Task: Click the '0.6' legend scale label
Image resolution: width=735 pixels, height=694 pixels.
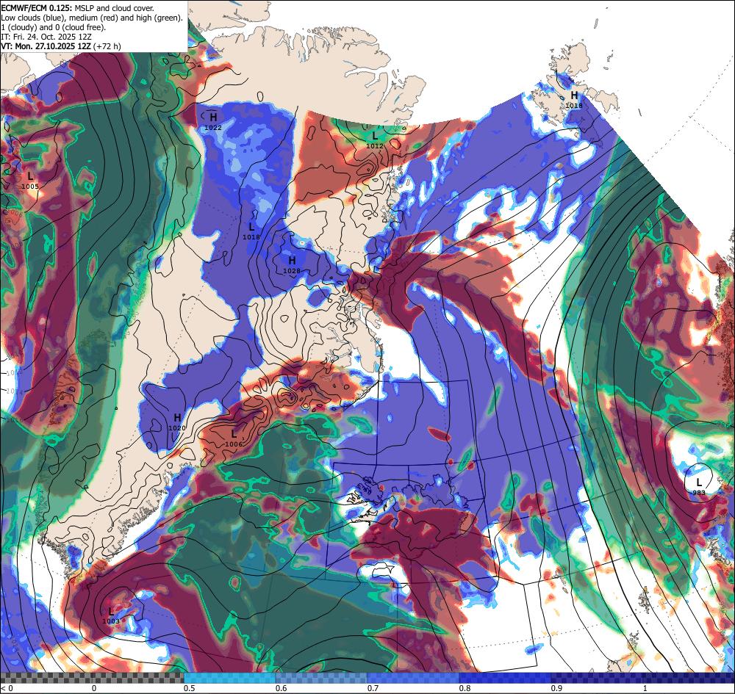Action: [282, 688]
